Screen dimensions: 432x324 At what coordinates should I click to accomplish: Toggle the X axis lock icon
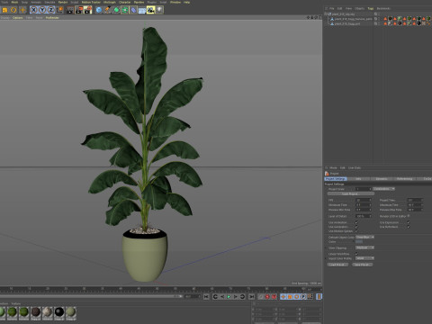point(33,10)
